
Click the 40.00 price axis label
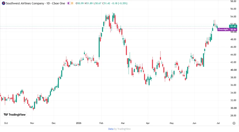click(233, 70)
